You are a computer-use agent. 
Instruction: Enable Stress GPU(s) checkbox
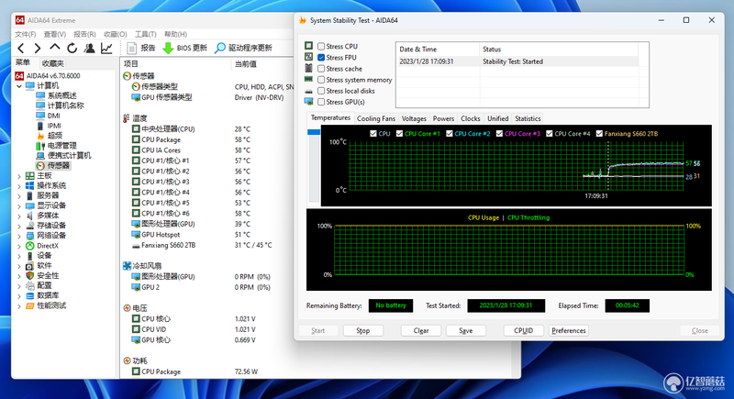coord(321,102)
